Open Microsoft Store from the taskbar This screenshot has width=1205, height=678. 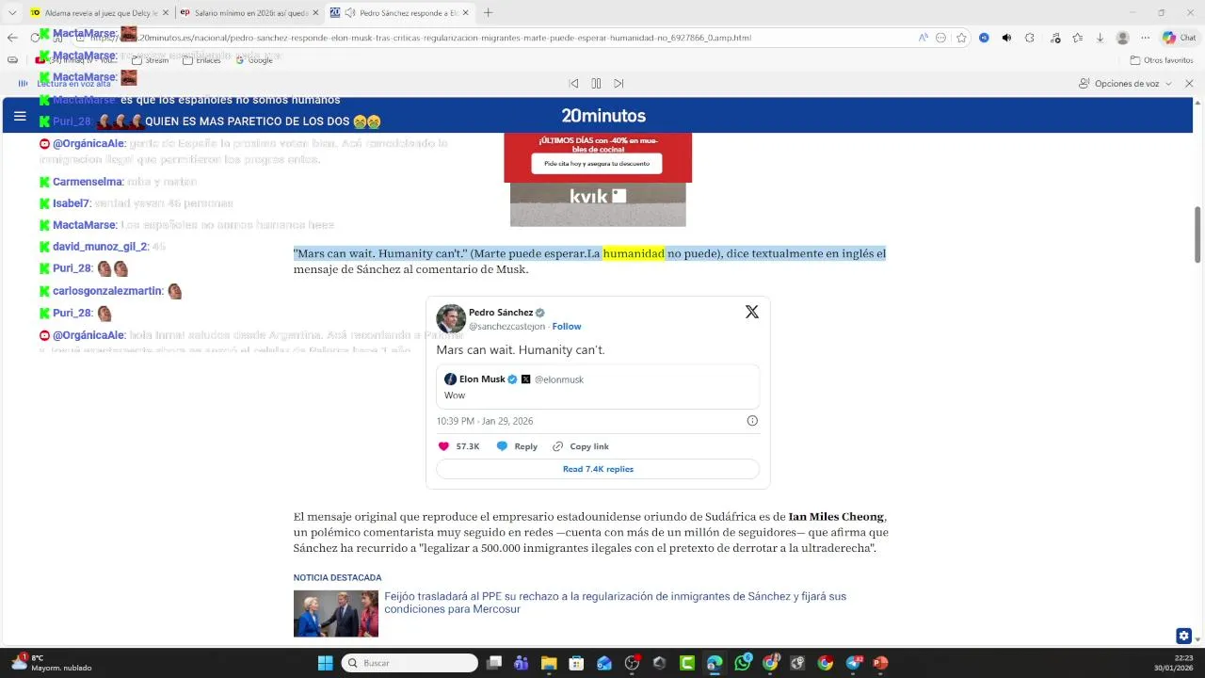tap(576, 663)
